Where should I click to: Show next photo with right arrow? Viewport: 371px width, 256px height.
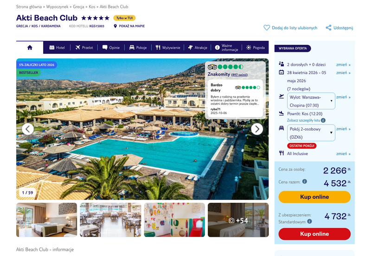[x=257, y=129]
